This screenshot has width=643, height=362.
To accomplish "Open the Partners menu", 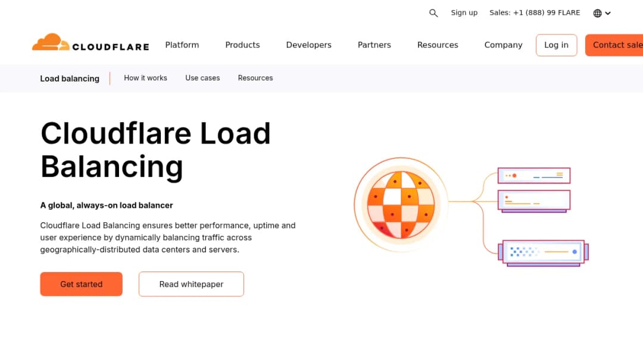I will (374, 45).
